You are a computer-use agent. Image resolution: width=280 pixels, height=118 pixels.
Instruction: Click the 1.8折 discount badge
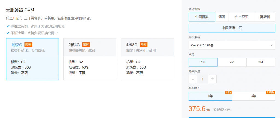click(x=270, y=92)
